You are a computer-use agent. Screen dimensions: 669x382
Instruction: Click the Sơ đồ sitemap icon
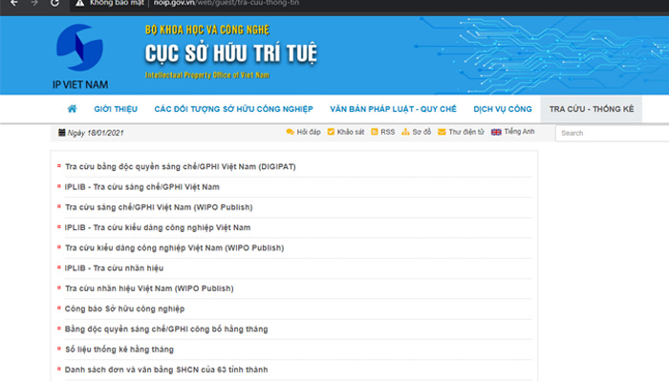(405, 132)
